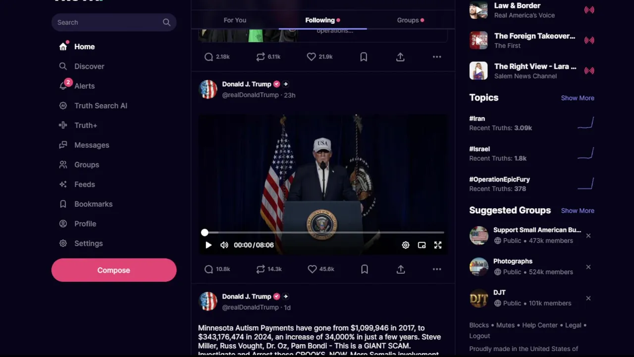Screen dimensions: 634x357
Task: Share the video post
Action: pos(401,269)
